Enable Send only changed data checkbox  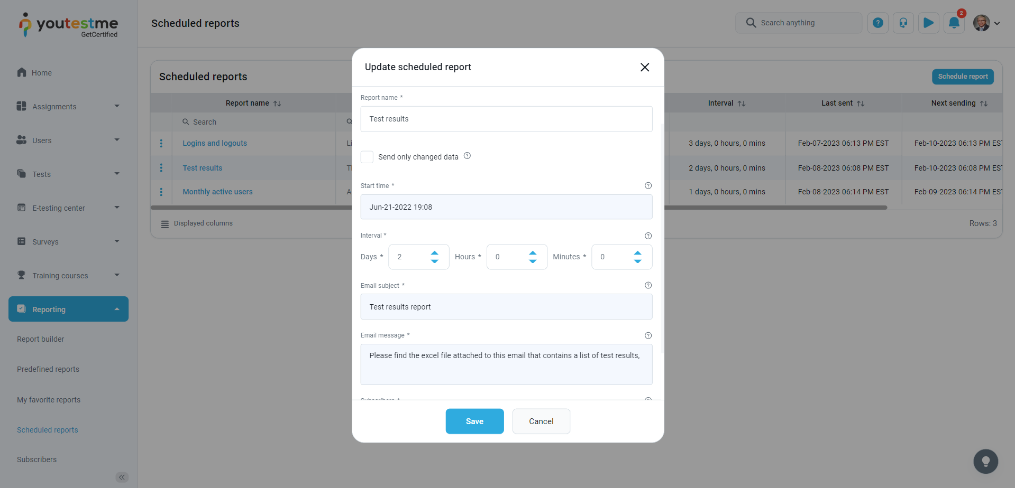pos(367,157)
